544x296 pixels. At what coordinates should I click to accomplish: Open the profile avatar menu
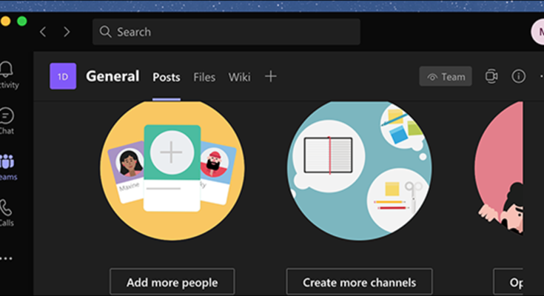(x=538, y=32)
